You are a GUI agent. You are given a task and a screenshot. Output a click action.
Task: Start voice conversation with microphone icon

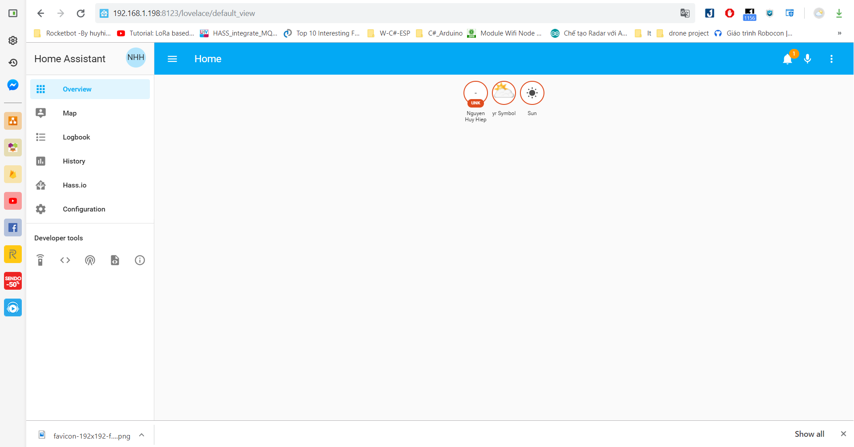tap(808, 59)
